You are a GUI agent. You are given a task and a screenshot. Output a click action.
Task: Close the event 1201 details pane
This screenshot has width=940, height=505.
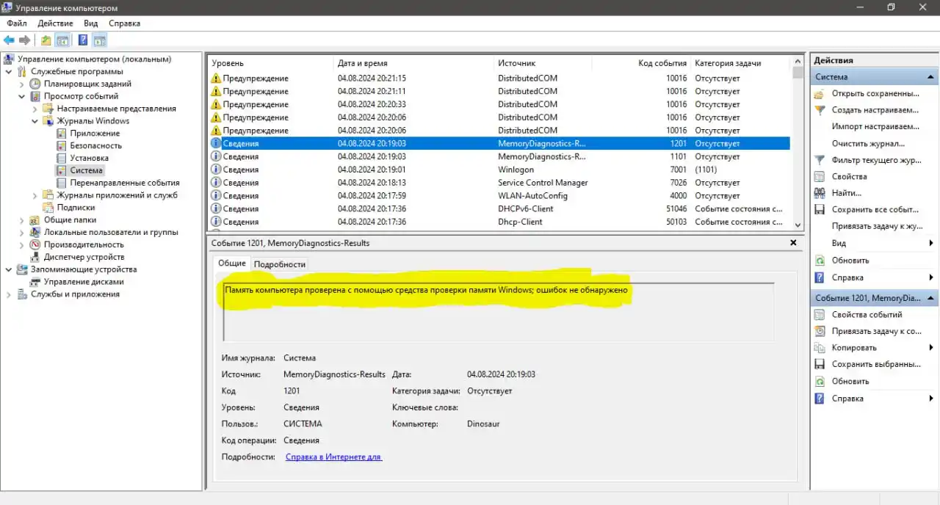(x=793, y=242)
